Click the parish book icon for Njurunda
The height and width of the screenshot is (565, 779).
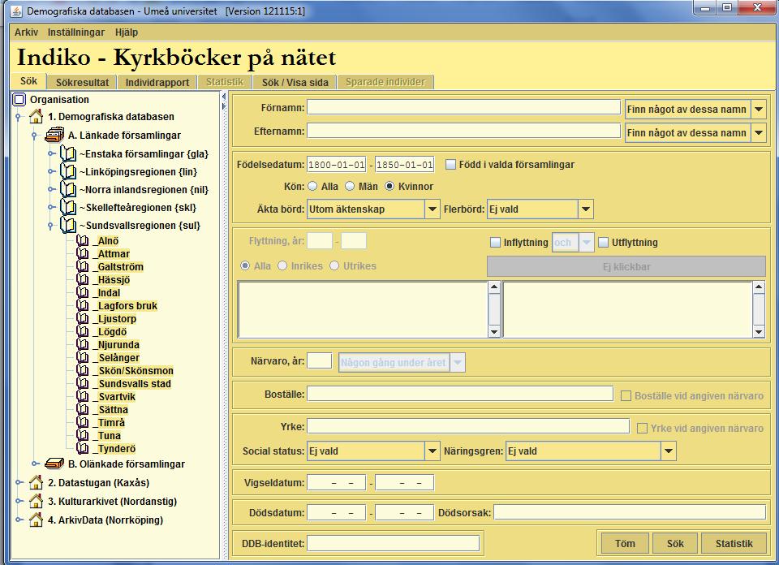83,344
